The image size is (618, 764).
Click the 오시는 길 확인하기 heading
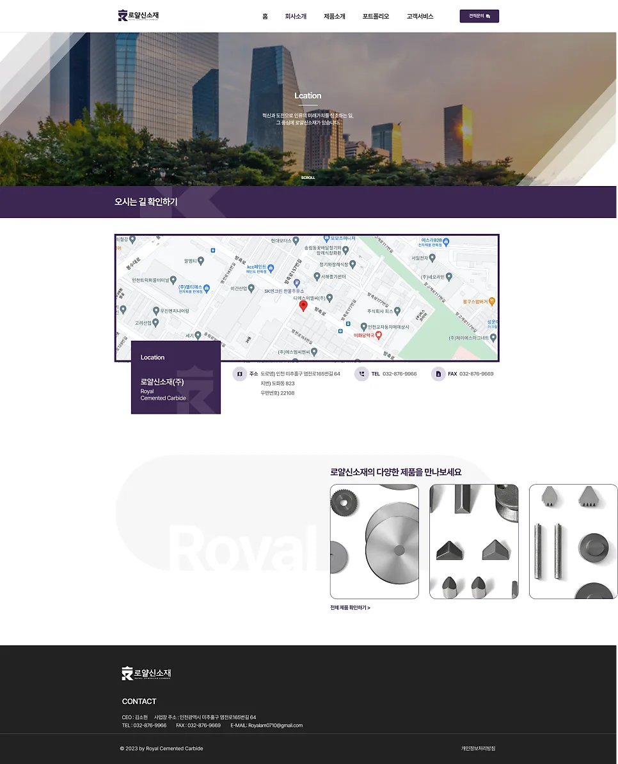coord(146,202)
